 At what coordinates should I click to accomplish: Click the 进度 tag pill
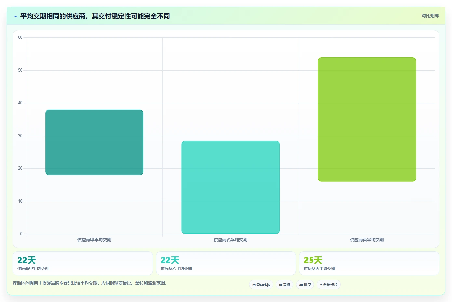(x=305, y=285)
